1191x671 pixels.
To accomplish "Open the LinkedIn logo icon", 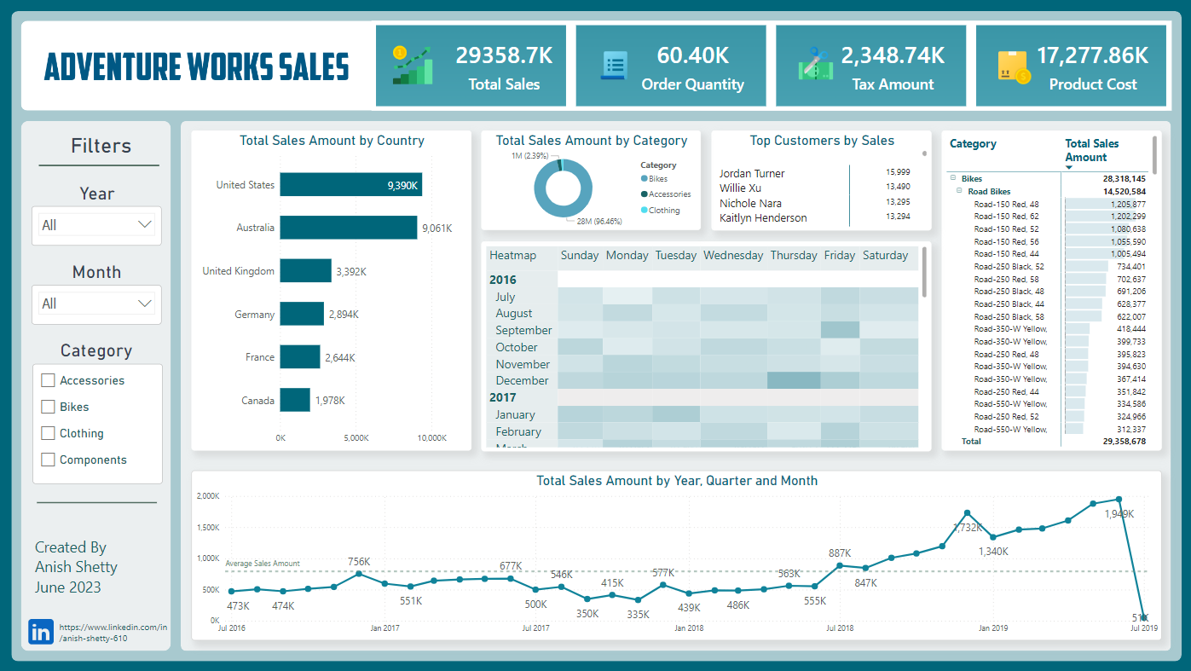I will pyautogui.click(x=41, y=632).
